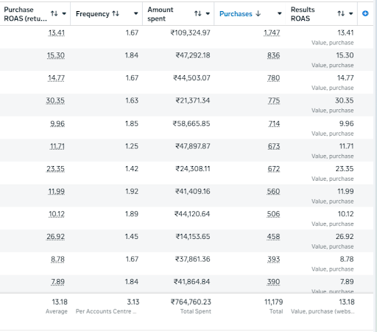The height and width of the screenshot is (332, 377).
Task: Open Amount spent column dropdown arrow
Action: [x=208, y=13]
